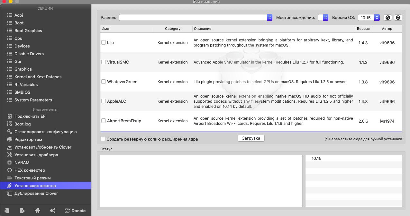Image resolution: width=410 pixels, height=216 pixels.
Task: Click the Boot.log document icon
Action: (10, 124)
